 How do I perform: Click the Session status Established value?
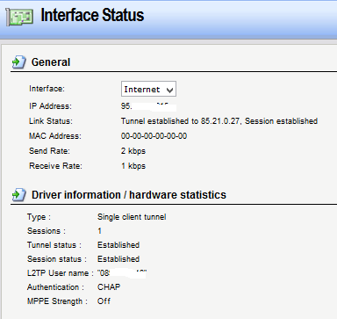point(118,259)
